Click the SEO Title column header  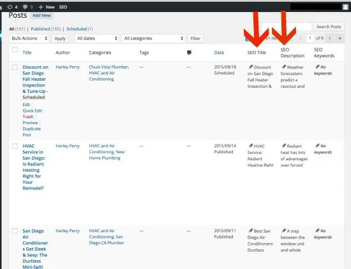(257, 53)
